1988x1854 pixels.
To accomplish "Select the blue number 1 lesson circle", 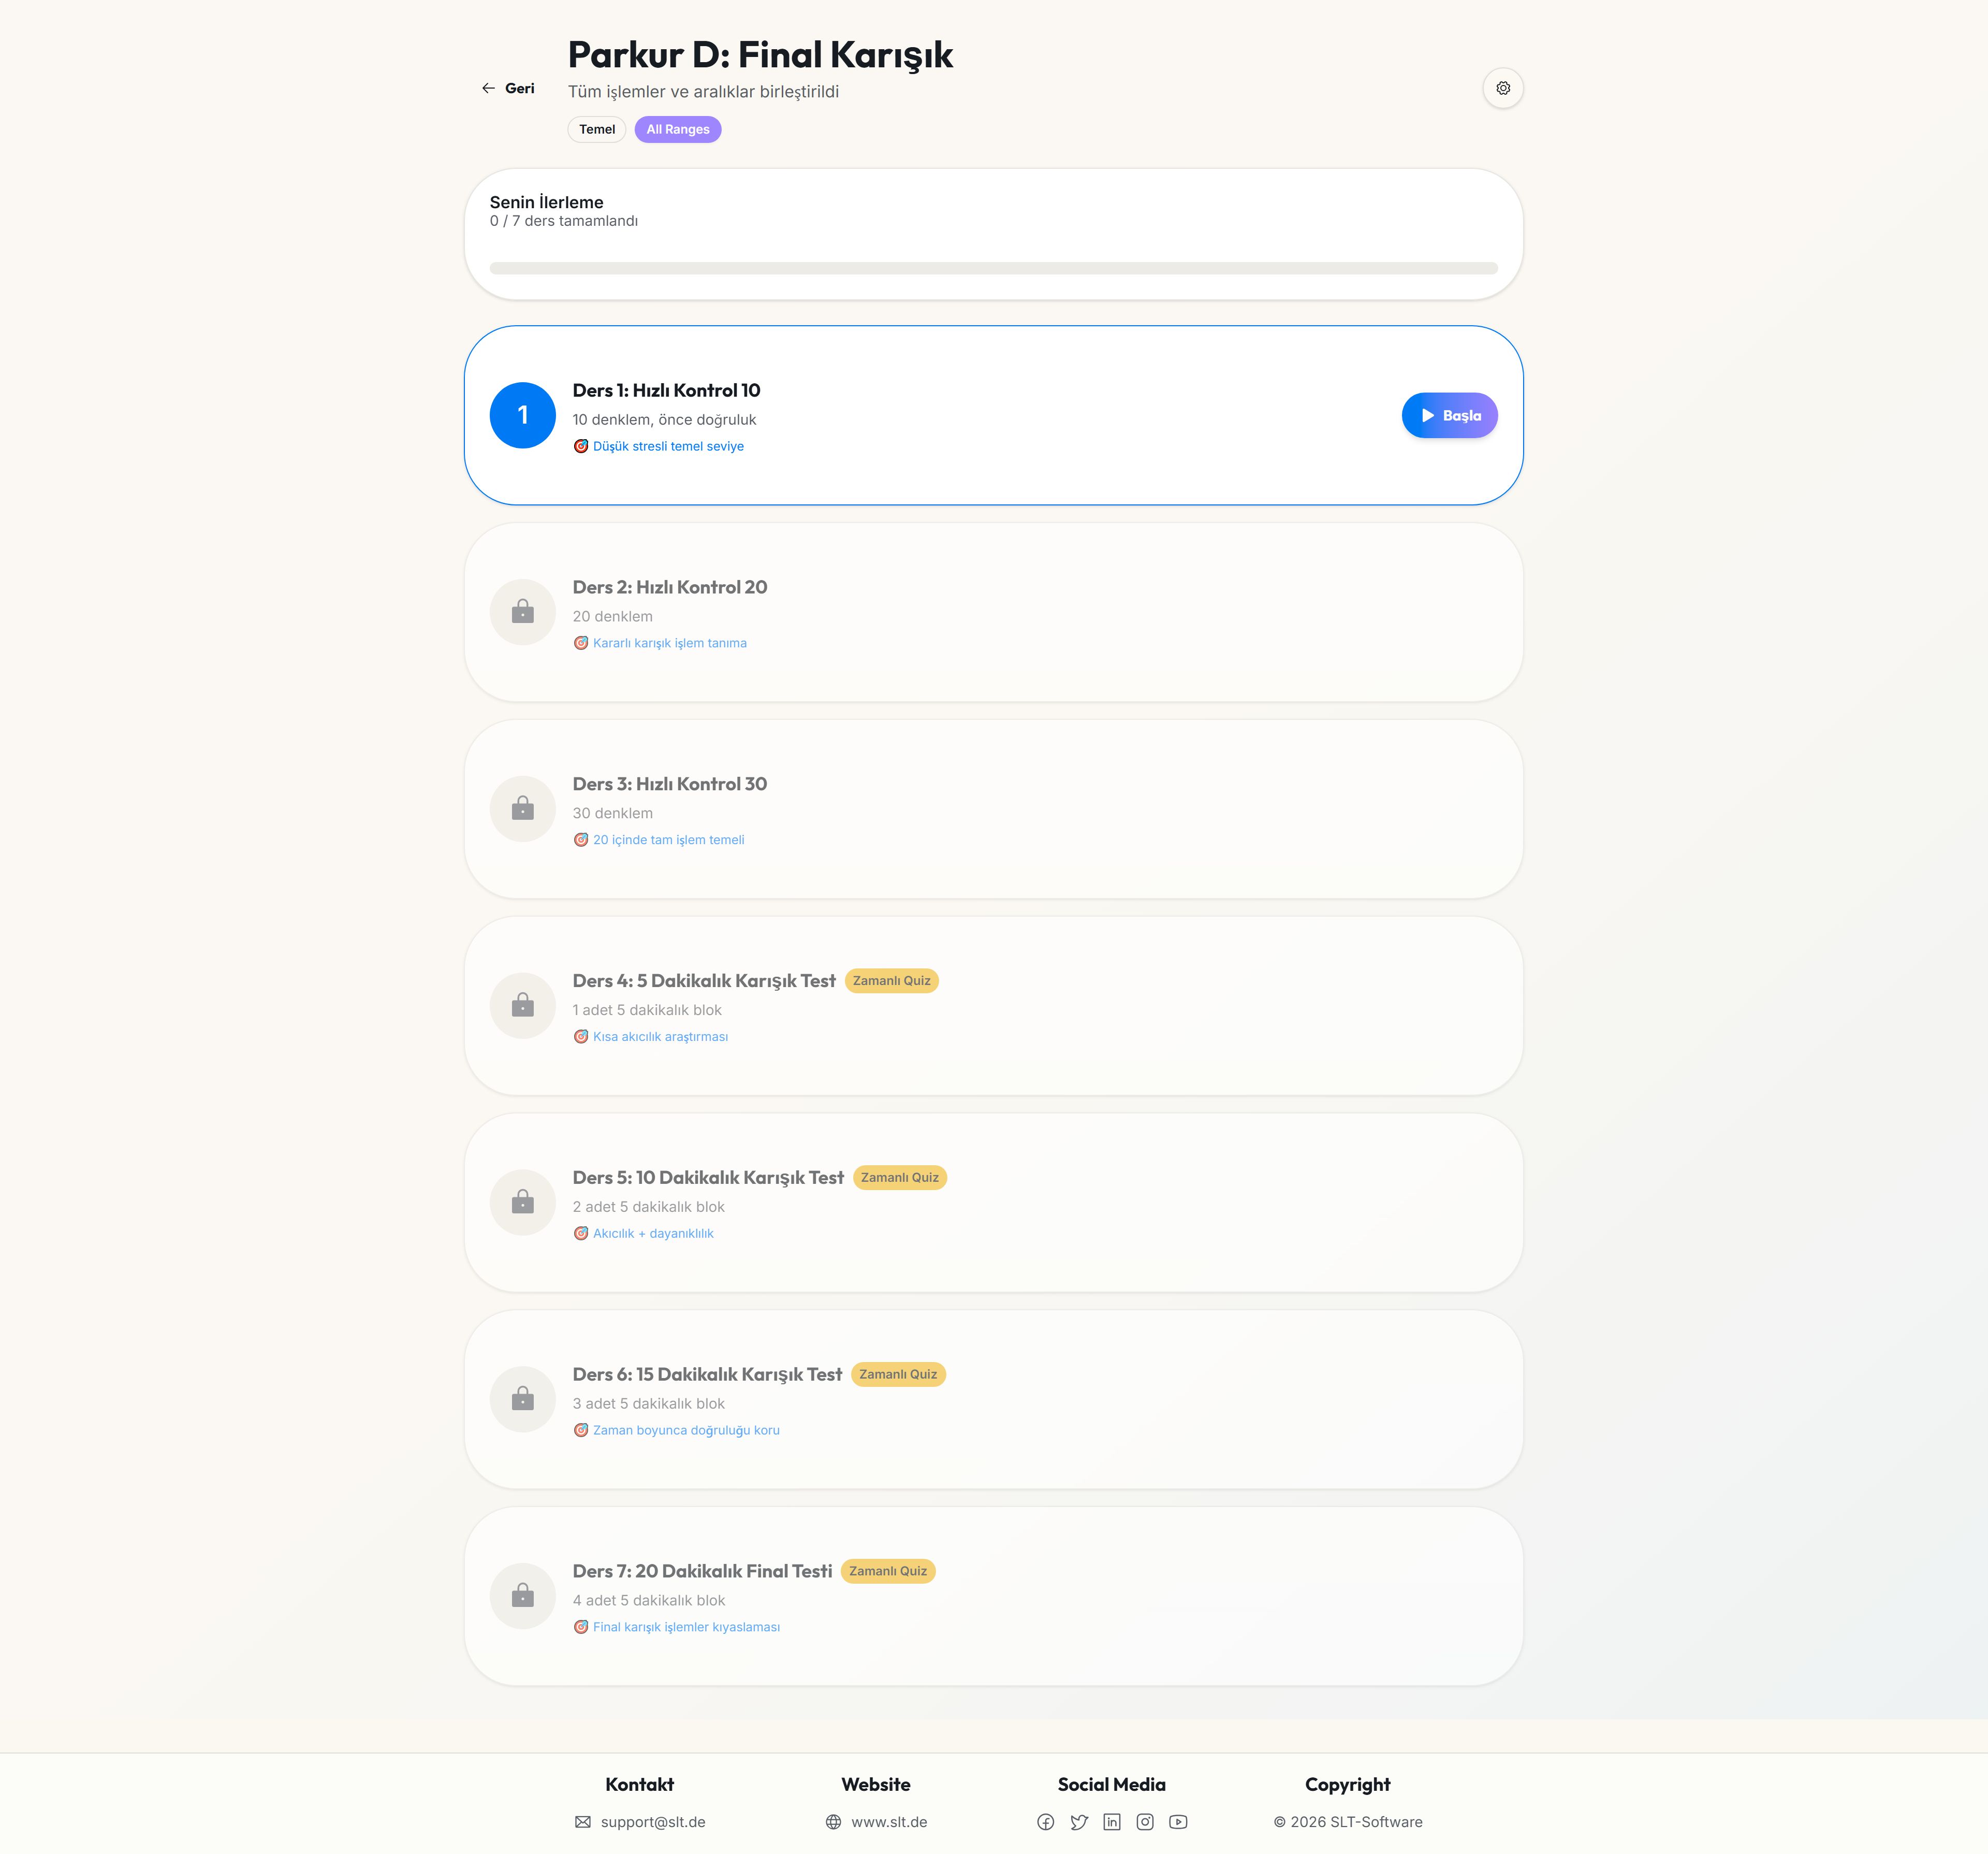I will click(x=522, y=415).
